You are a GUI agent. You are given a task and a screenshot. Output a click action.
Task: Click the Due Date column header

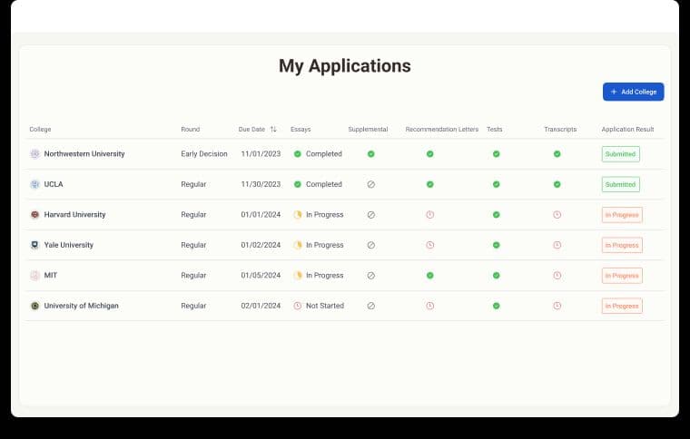pos(251,129)
